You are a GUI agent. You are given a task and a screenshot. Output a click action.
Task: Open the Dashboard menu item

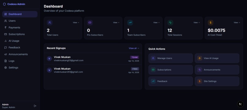click(x=20, y=14)
